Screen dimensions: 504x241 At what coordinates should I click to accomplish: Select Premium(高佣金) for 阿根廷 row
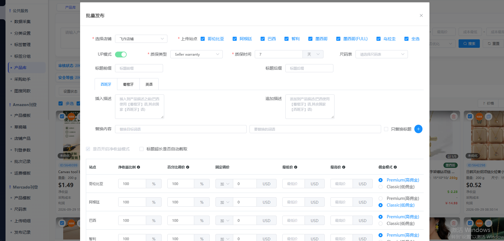[x=381, y=198]
